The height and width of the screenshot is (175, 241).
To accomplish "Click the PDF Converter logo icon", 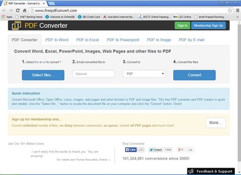I will 16,25.
